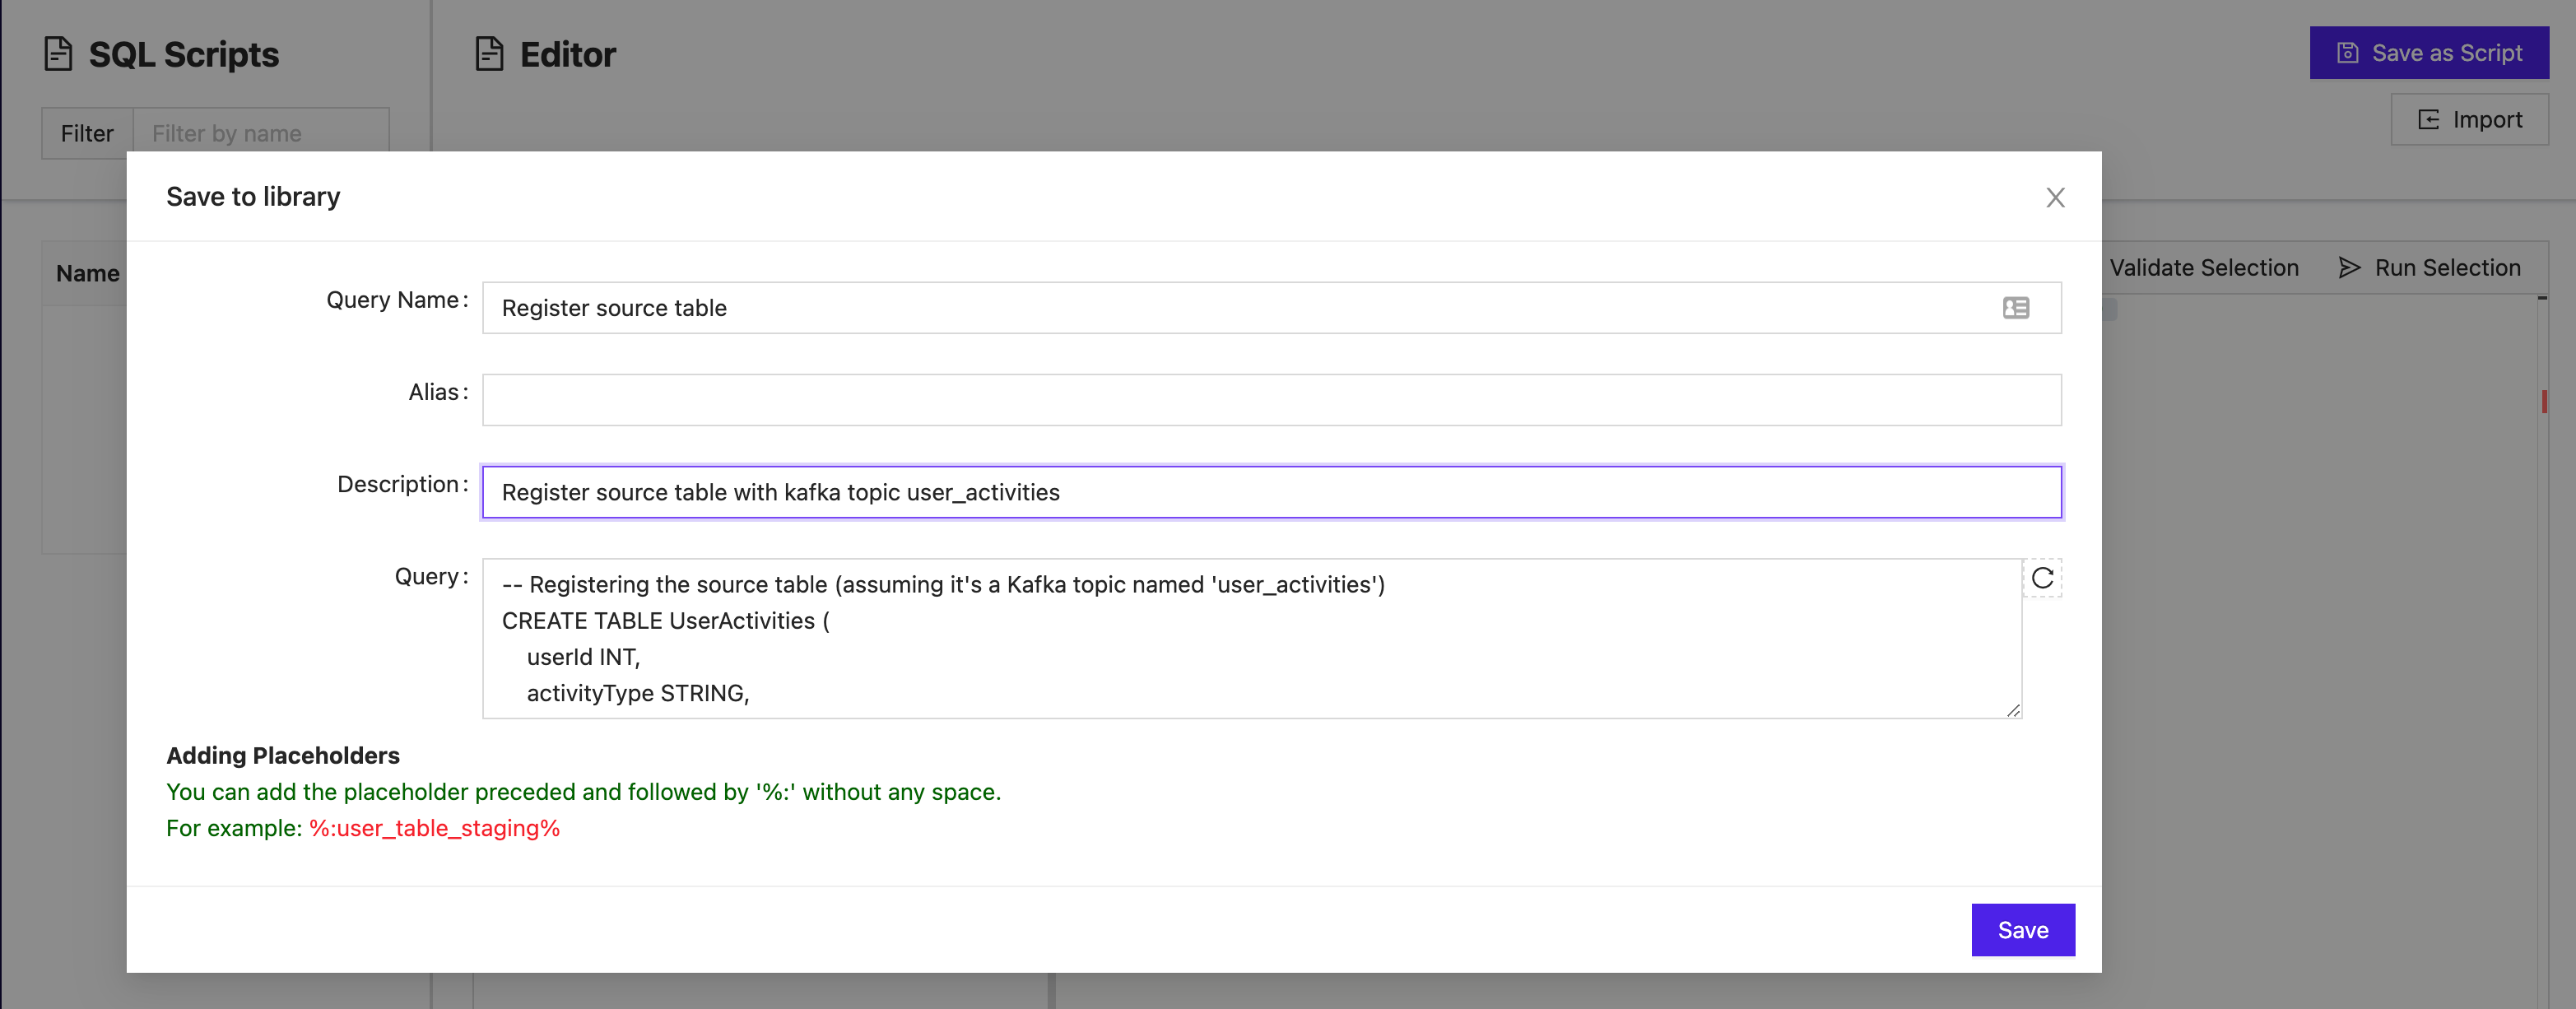Click the Save as Script button
This screenshot has width=2576, height=1009.
2429,53
